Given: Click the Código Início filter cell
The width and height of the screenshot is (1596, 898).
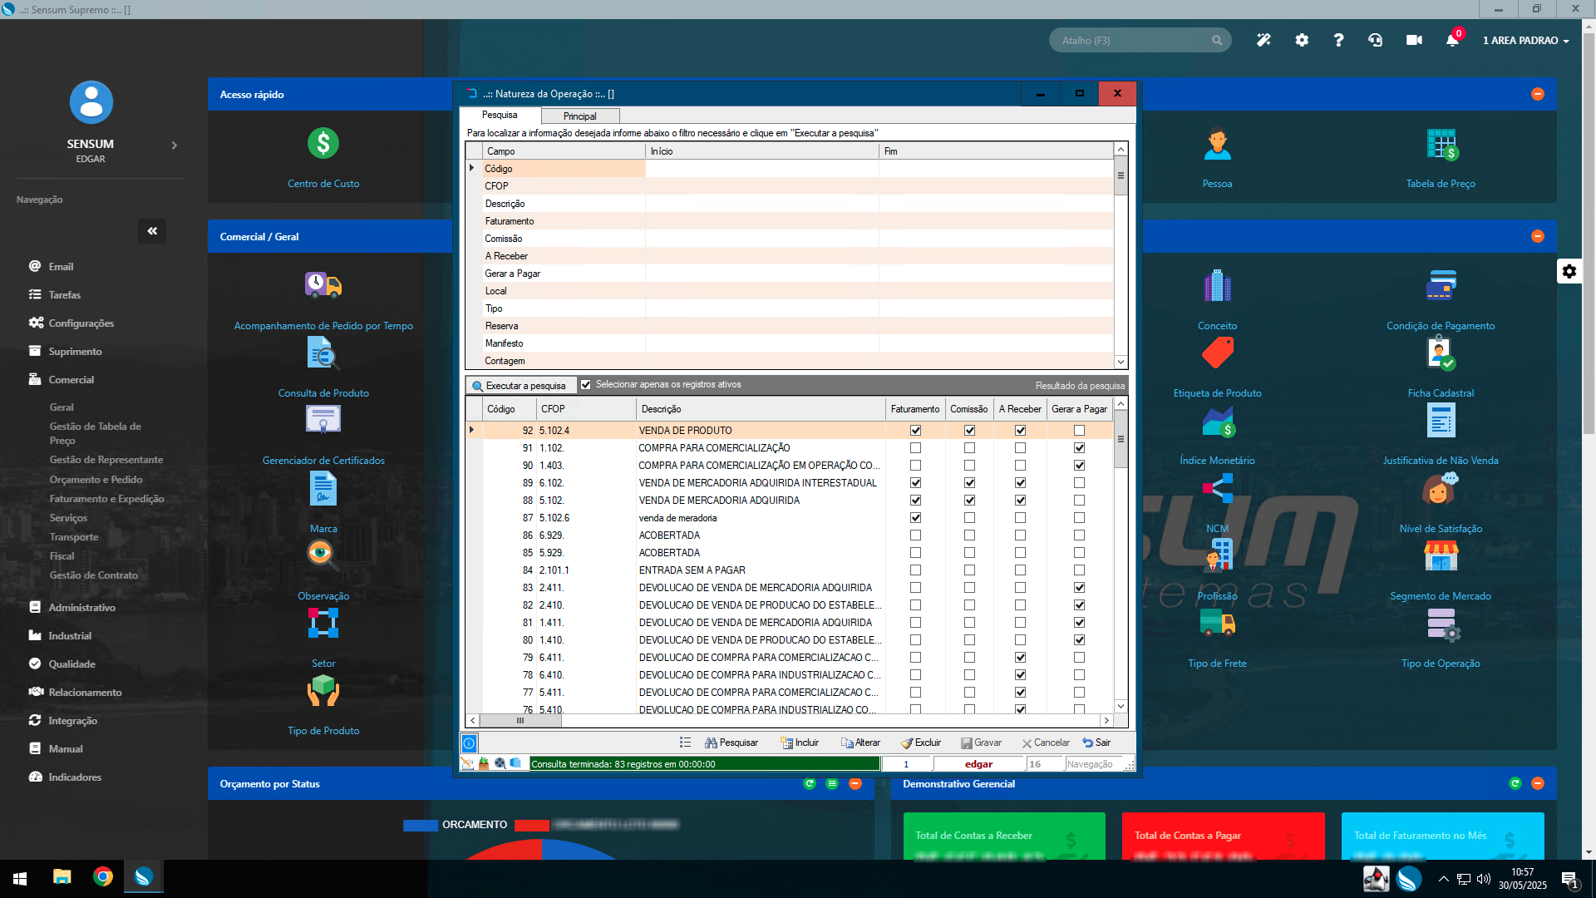Looking at the screenshot, I should [x=762, y=169].
